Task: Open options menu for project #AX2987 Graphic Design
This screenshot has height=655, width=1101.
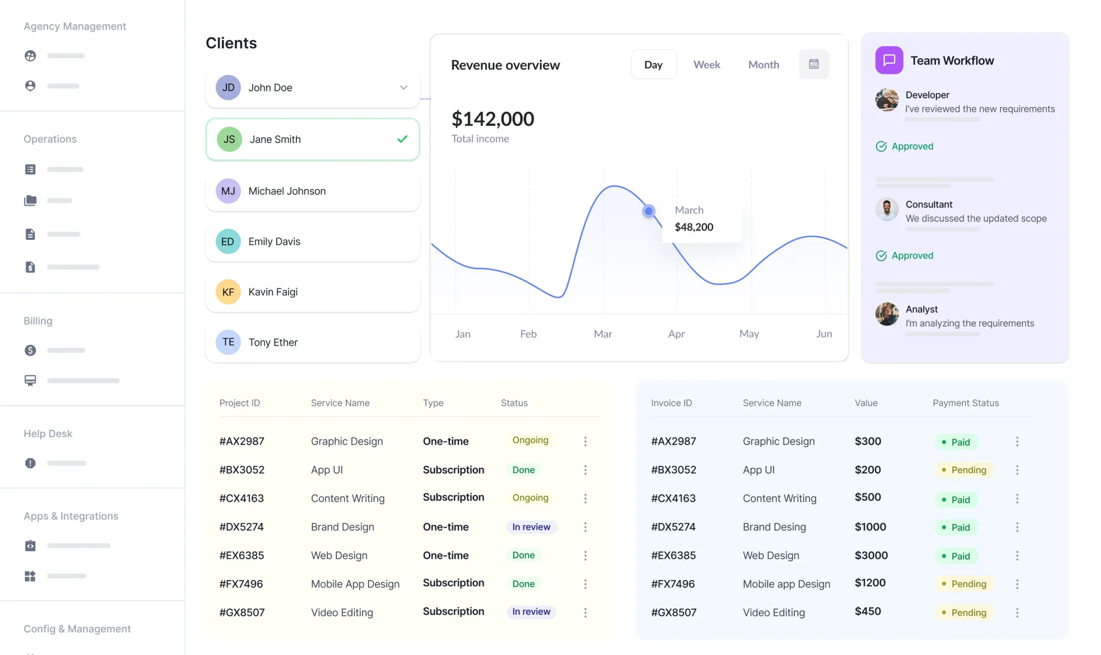Action: (586, 441)
